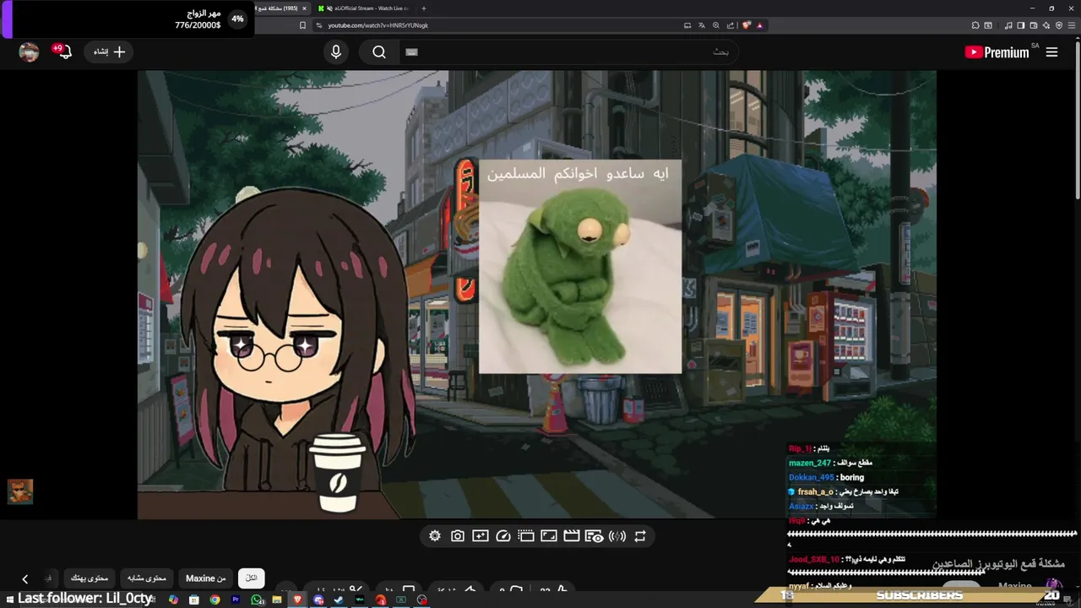Open video filters sparkle icon
This screenshot has width=1081, height=608.
[x=481, y=536]
